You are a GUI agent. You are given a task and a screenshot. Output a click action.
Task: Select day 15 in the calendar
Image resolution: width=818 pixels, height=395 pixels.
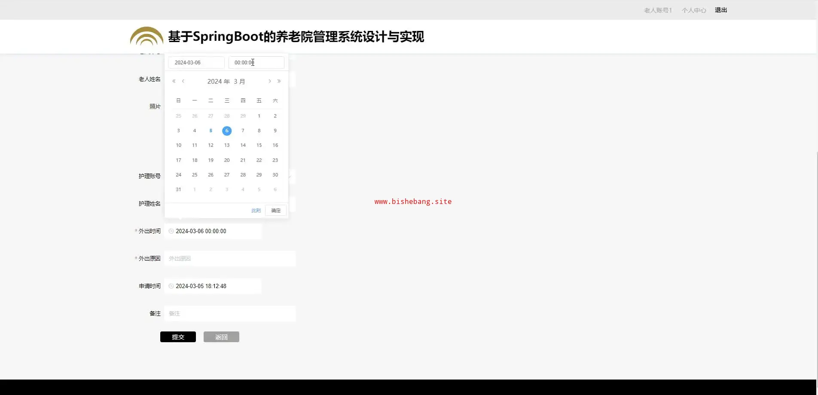click(259, 145)
